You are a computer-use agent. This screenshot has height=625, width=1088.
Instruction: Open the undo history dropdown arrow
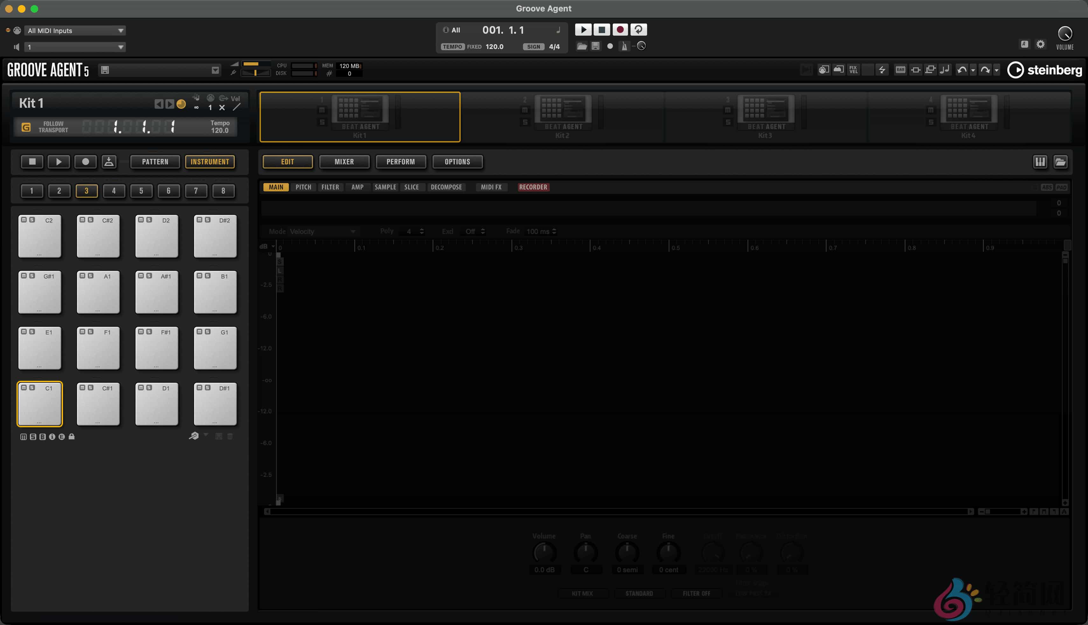pyautogui.click(x=973, y=70)
